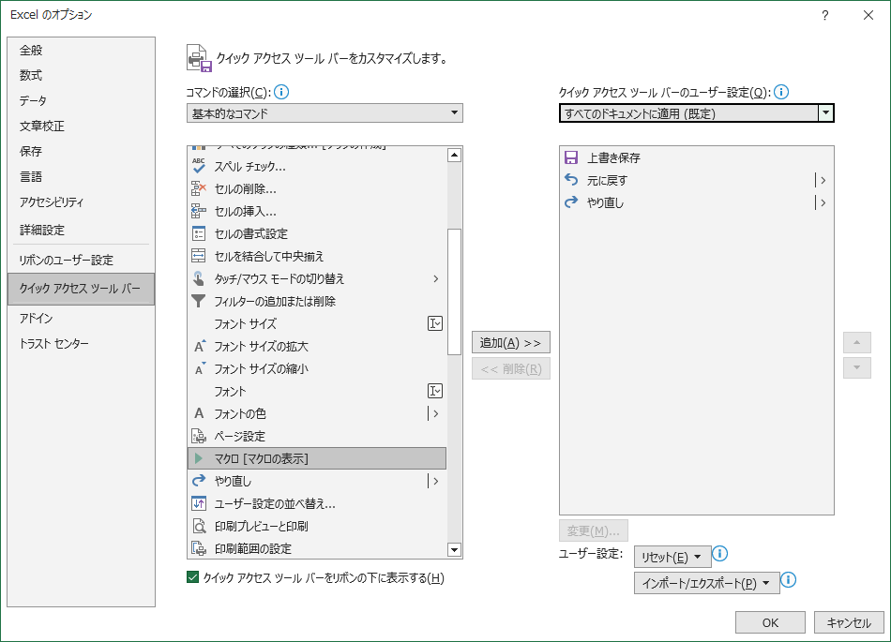
Task: Click the 上書き保存 floppy icon in toolbar list
Action: 571,157
